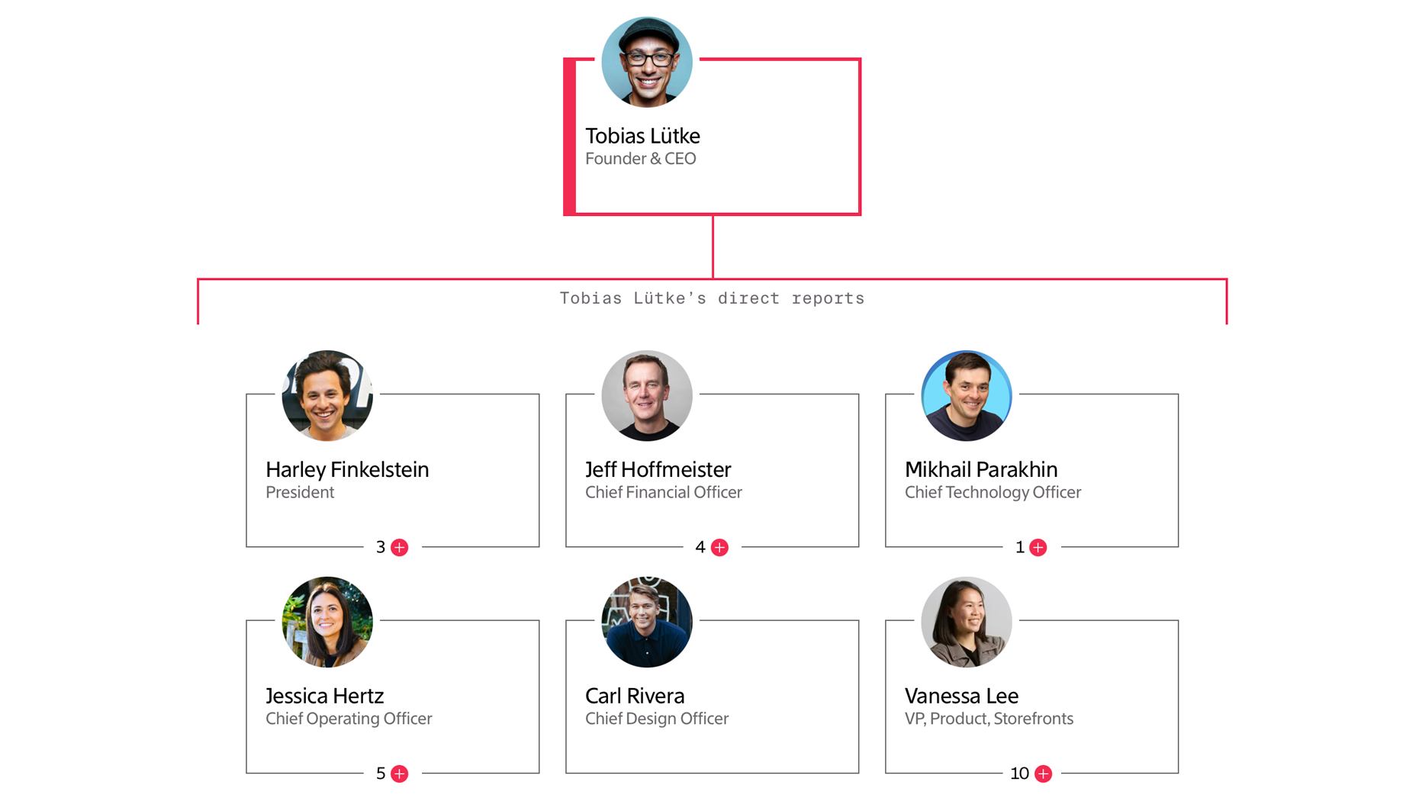Expand Vanessa Lee's 10 reports
The image size is (1419, 798).
click(x=1043, y=774)
